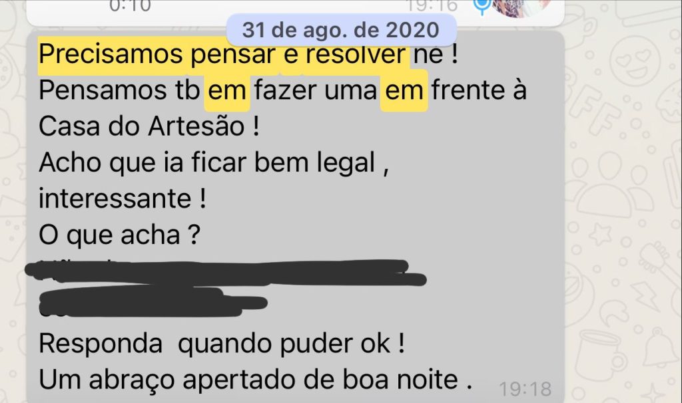Tap the voice message bubble at top
Screen dimensions: 682x403
click(295, 9)
